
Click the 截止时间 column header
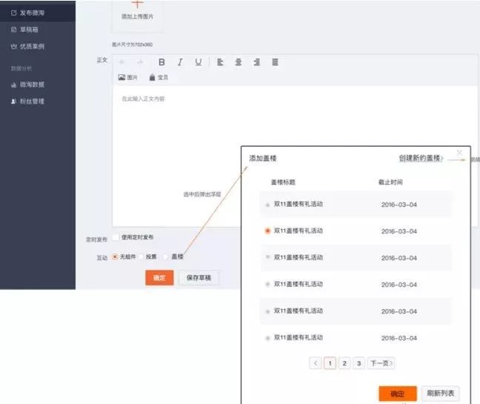coord(390,182)
